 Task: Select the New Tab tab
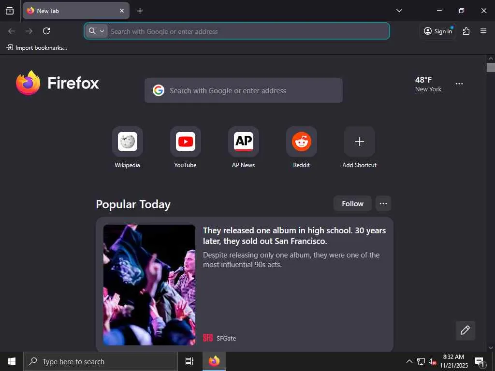(x=76, y=11)
